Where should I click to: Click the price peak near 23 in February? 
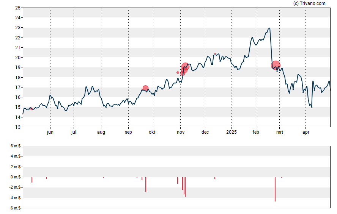[x=269, y=28]
